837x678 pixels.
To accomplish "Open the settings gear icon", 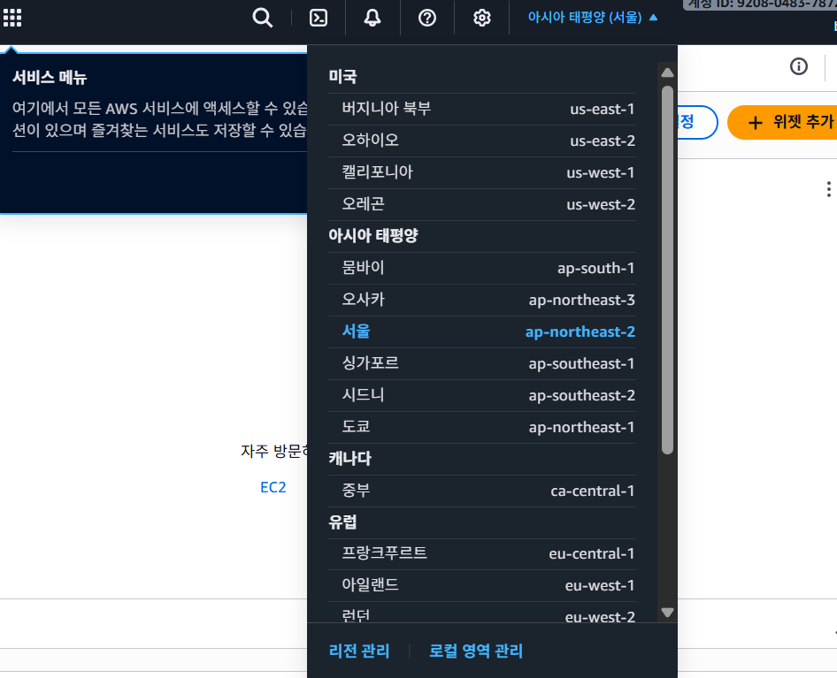I will (482, 18).
